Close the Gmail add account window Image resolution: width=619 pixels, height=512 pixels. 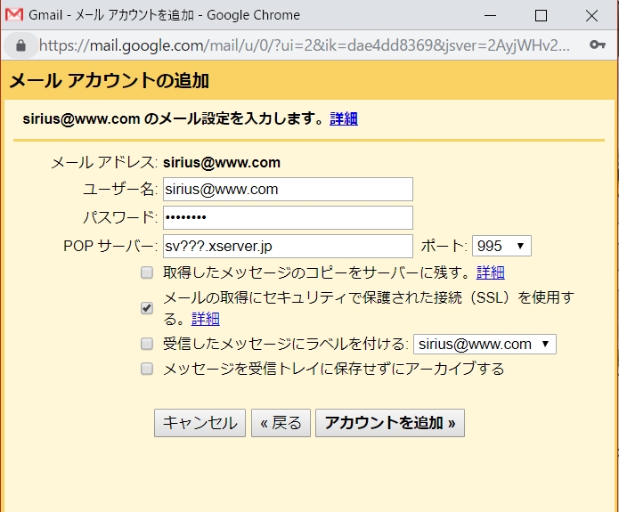click(x=591, y=15)
